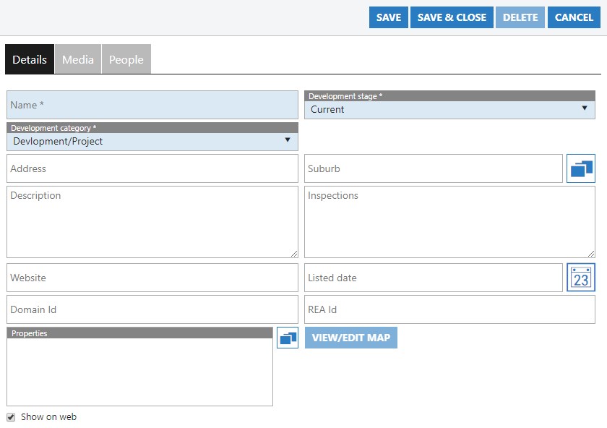Expand the Development category dropdown
607x428 pixels.
pos(152,141)
